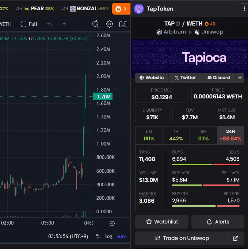The width and height of the screenshot is (248, 249).
Task: Select the 24H timeframe tab
Action: click(x=230, y=135)
